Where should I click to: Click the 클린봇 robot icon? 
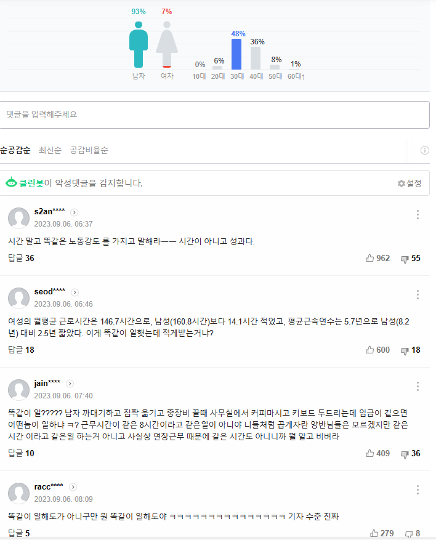[11, 183]
